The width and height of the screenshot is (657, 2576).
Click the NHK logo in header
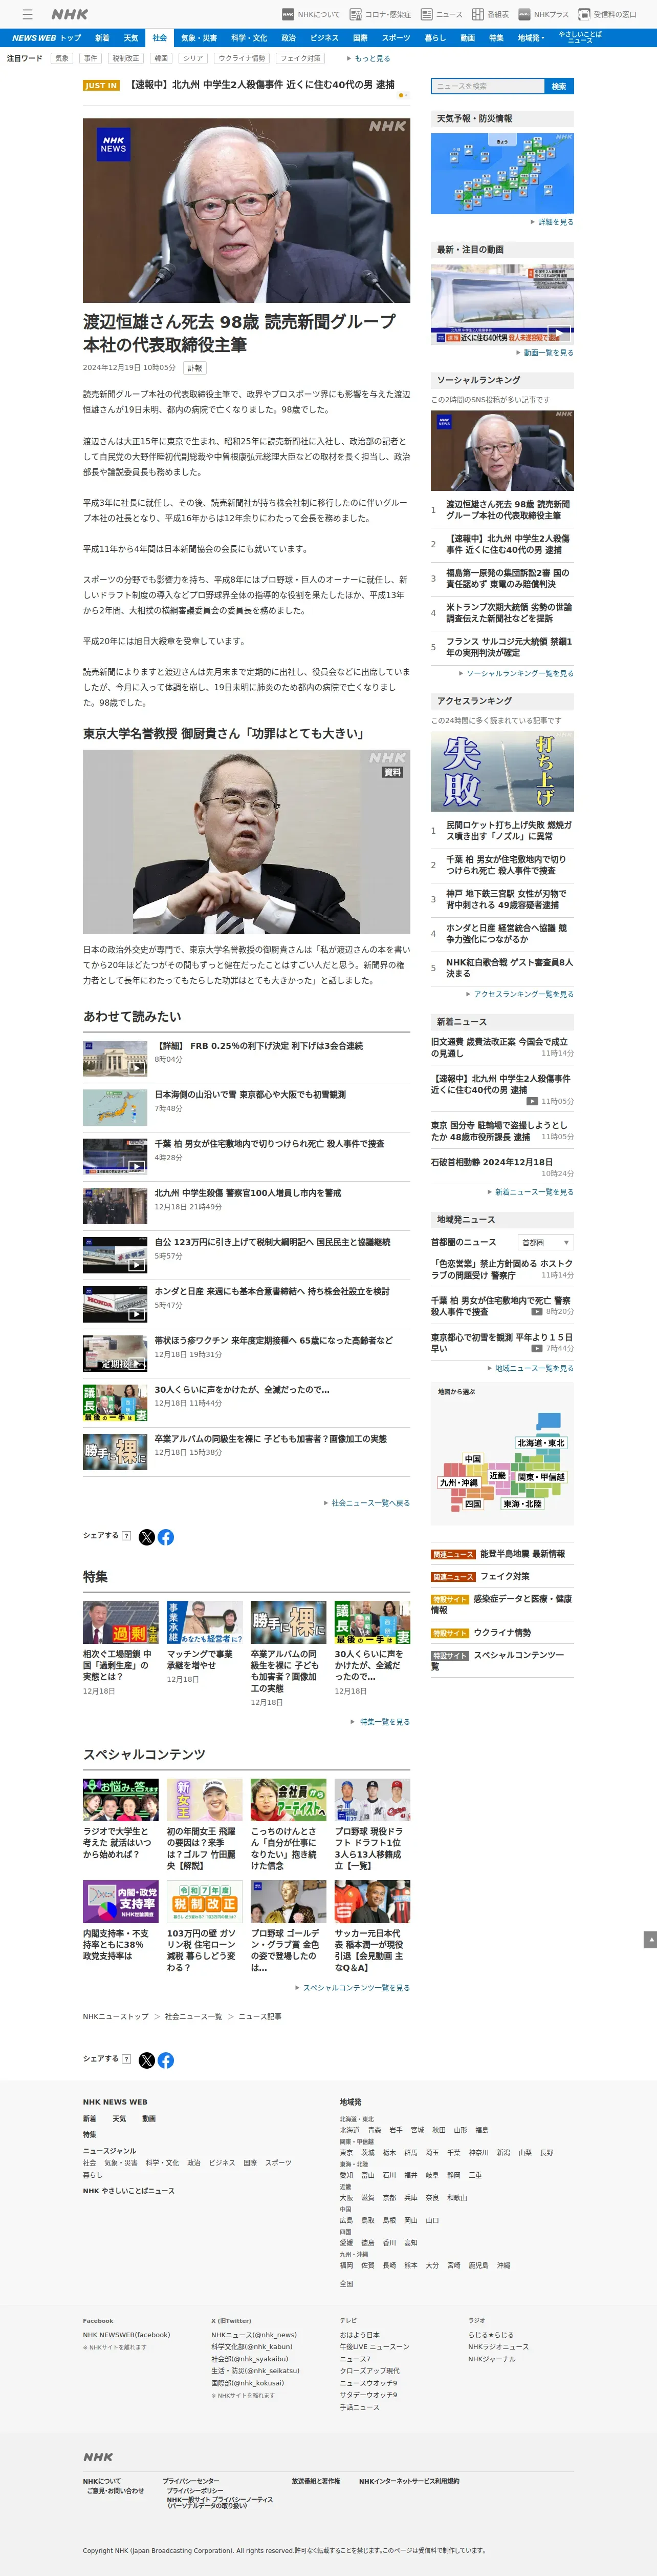pos(70,14)
